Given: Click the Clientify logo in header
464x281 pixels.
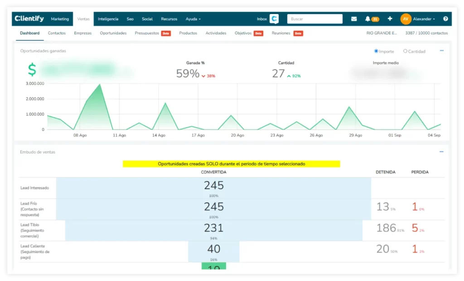Looking at the screenshot, I should pyautogui.click(x=29, y=19).
